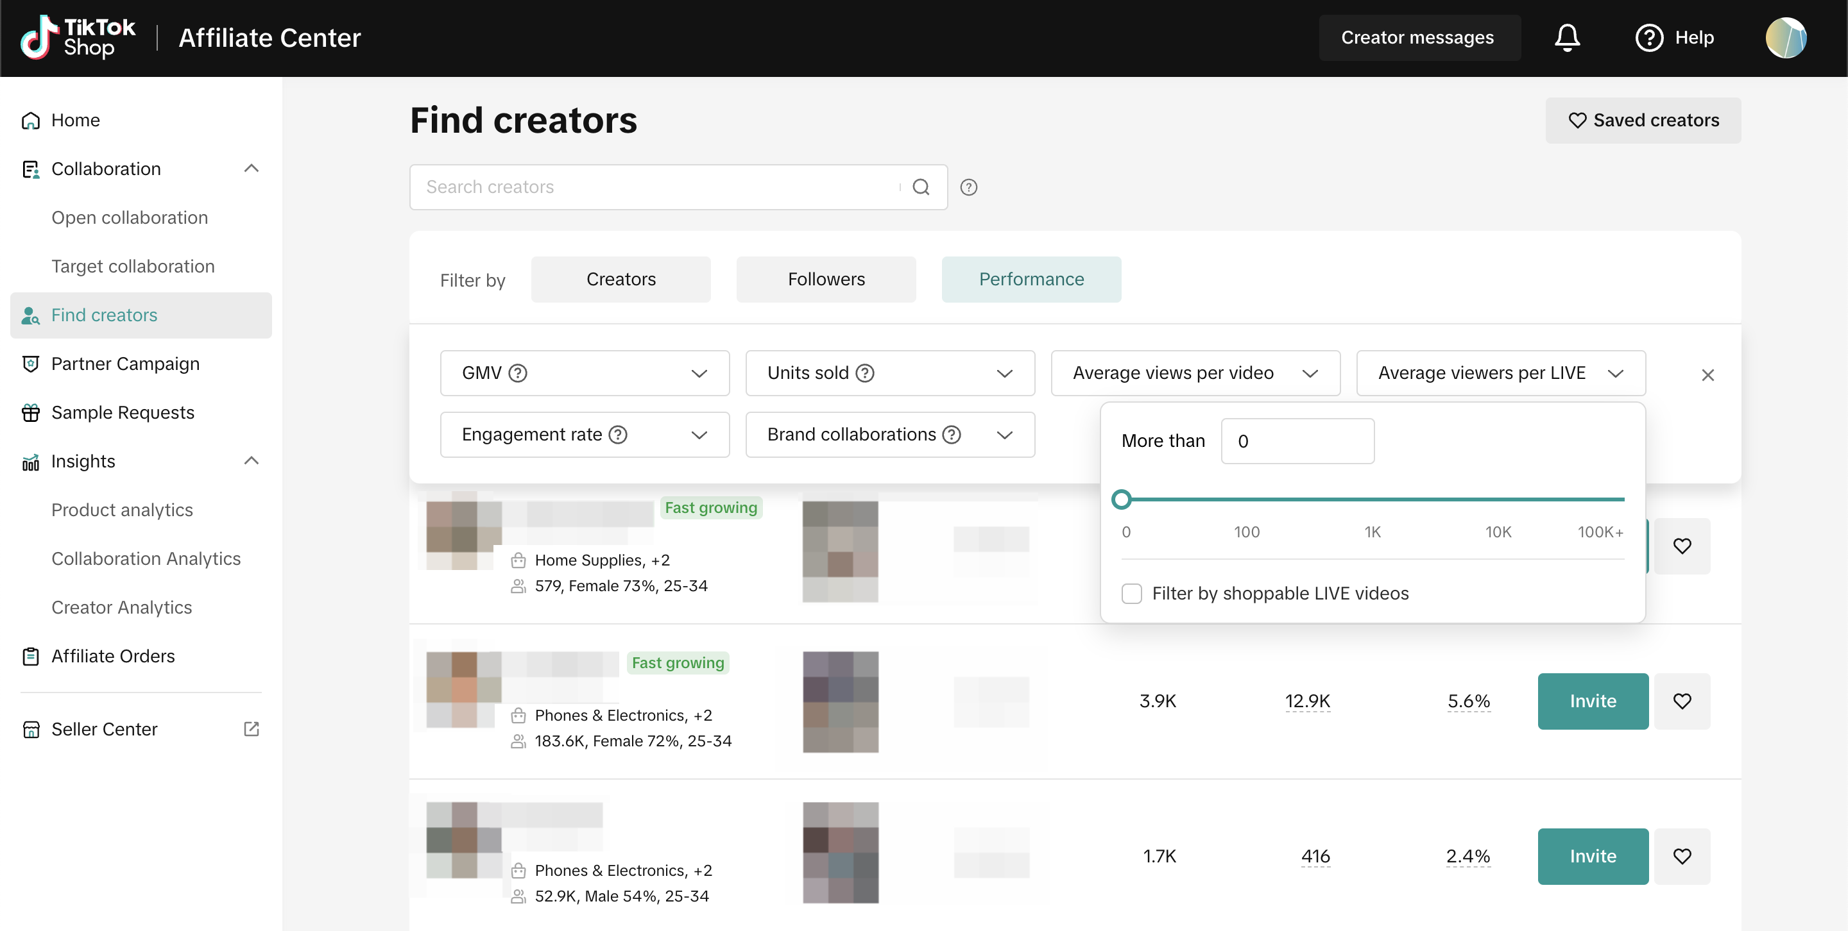Click the search magnifier icon

click(x=920, y=187)
